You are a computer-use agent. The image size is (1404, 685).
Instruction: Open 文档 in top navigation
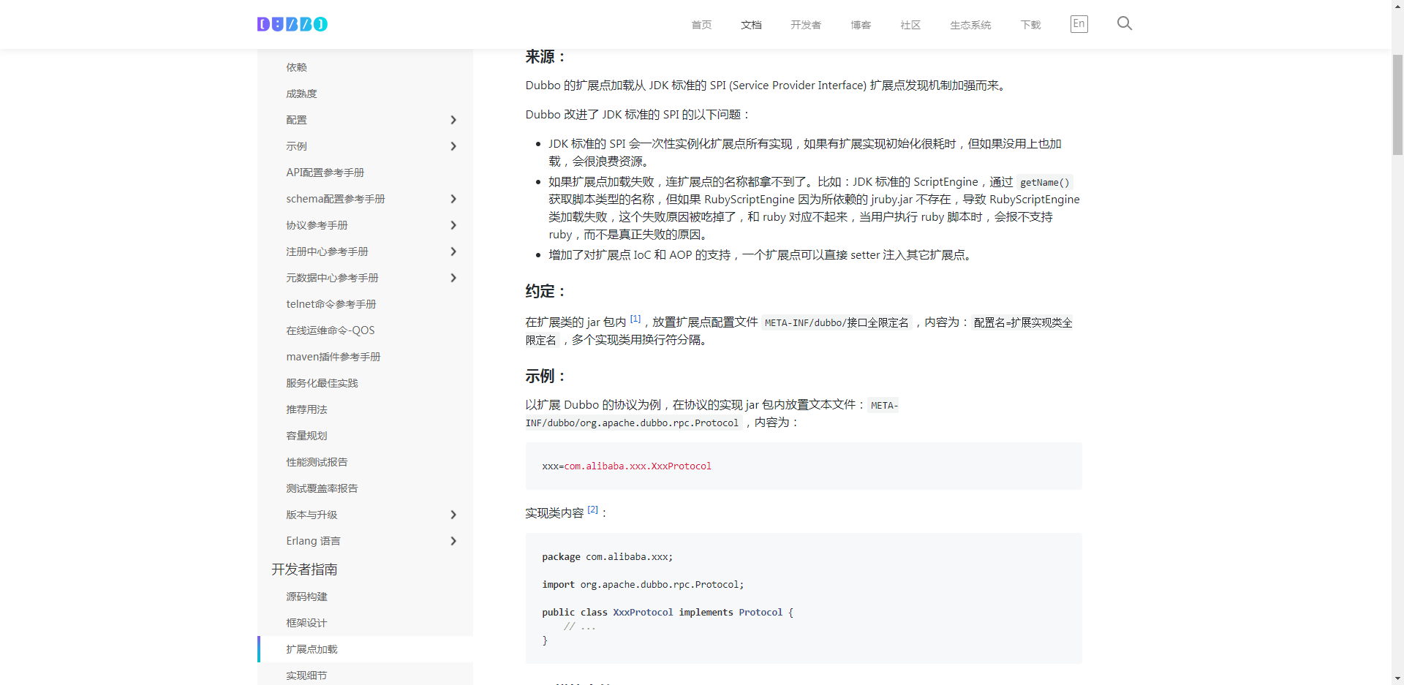coord(751,25)
